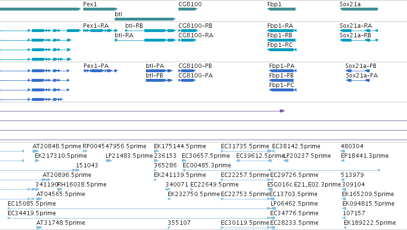Select the EC31735.5prime EST alignment

click(x=246, y=151)
